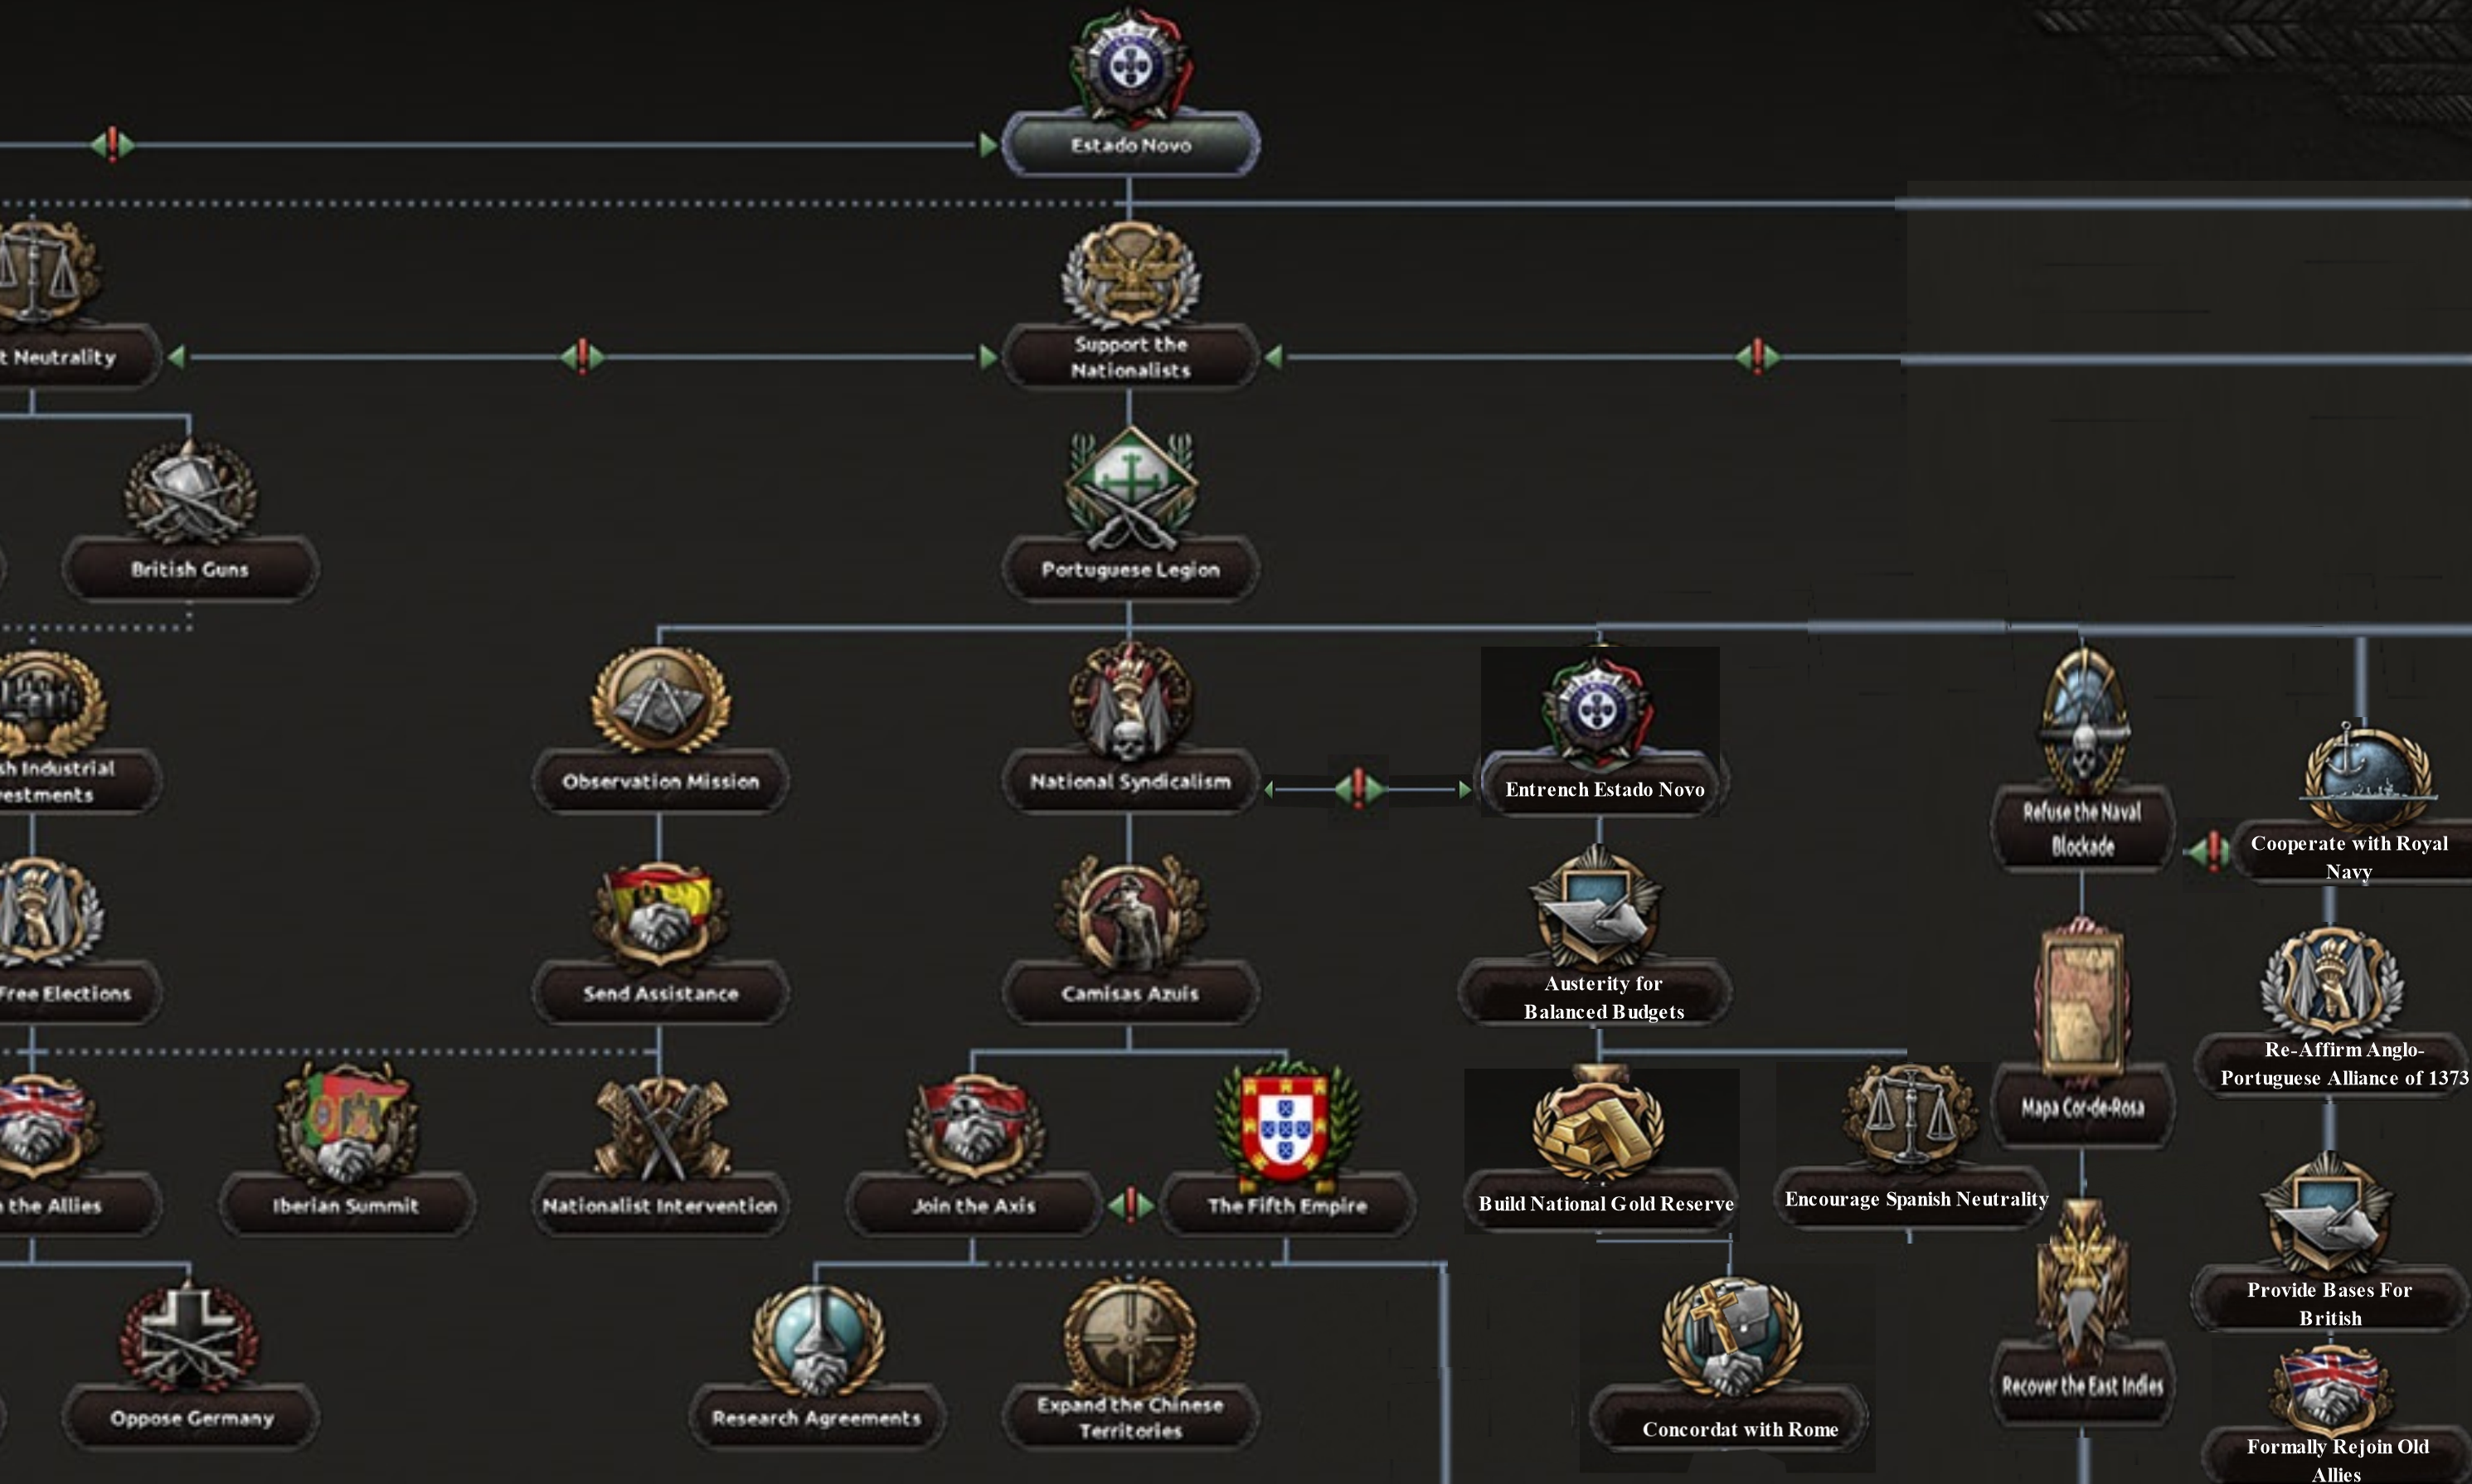Click the 'Camisas Azuis' label text
Image resolution: width=2472 pixels, height=1484 pixels.
tap(1130, 993)
